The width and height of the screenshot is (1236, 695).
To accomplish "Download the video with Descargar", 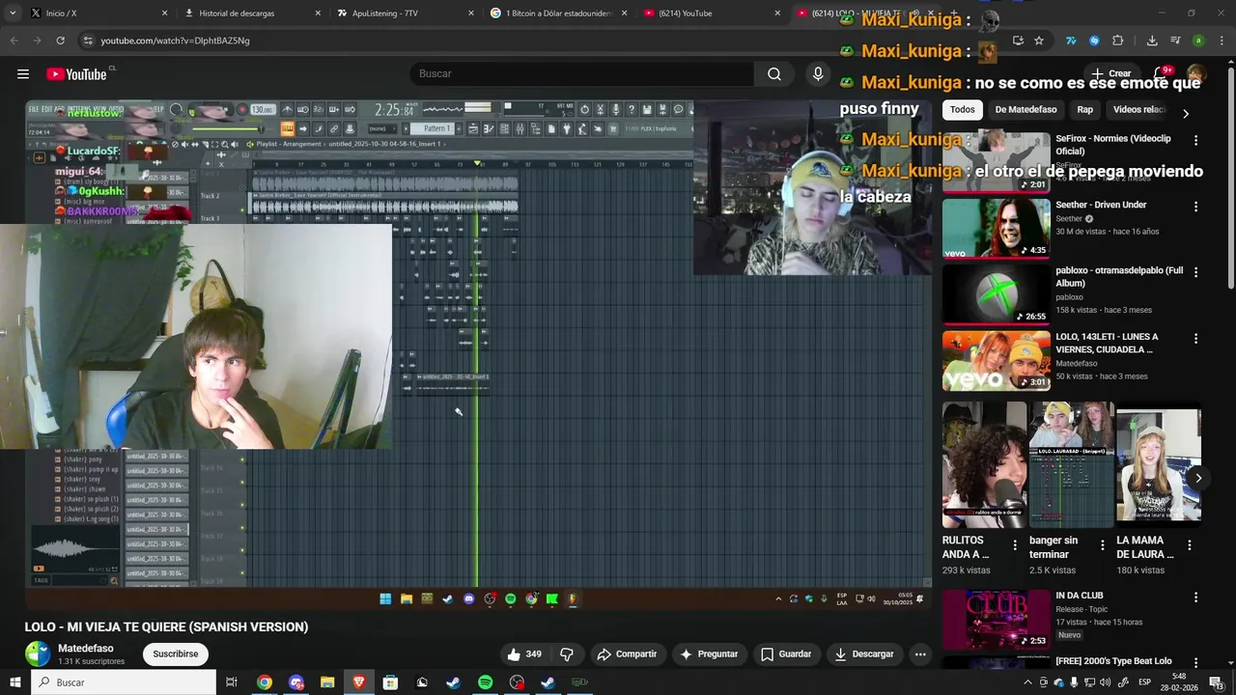I will (x=864, y=654).
